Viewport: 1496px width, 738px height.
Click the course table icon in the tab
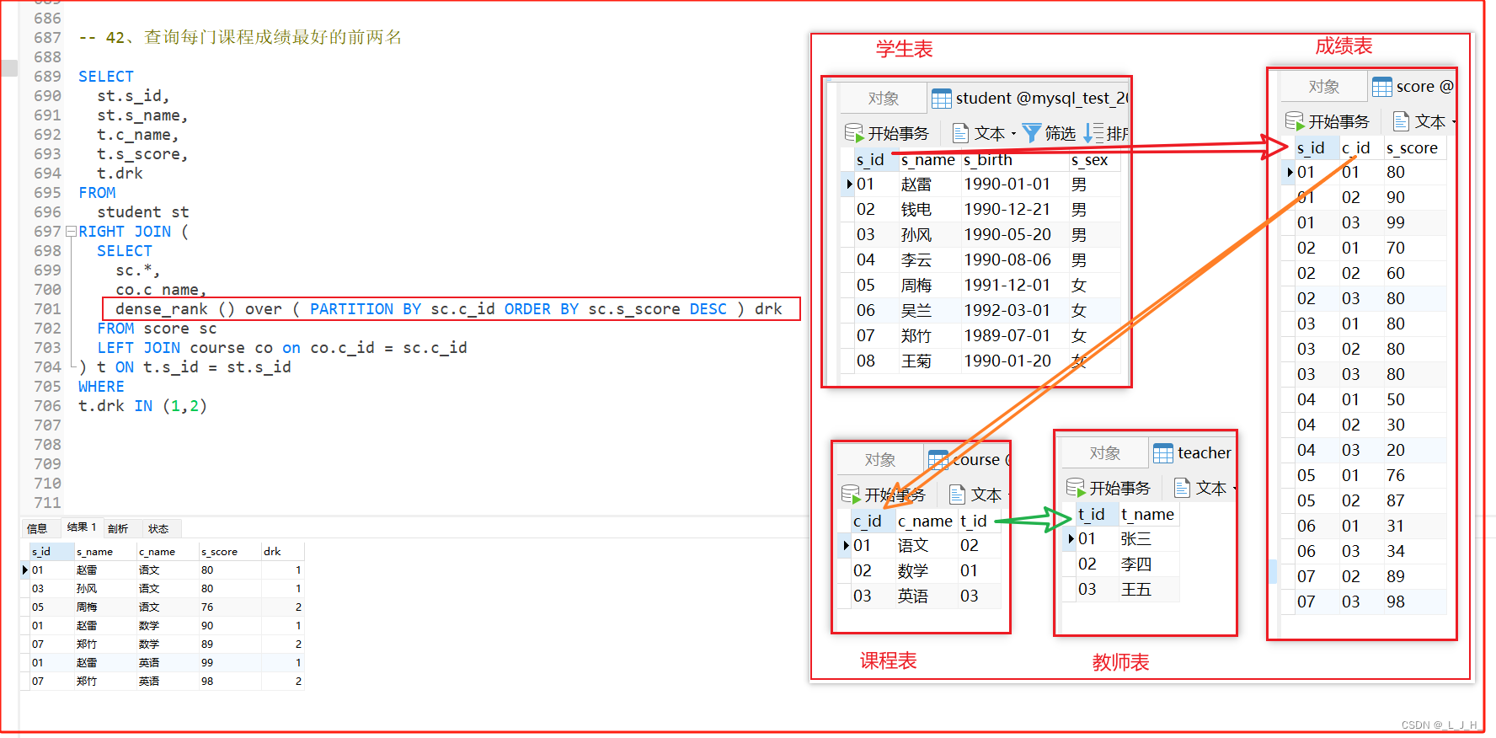(938, 460)
